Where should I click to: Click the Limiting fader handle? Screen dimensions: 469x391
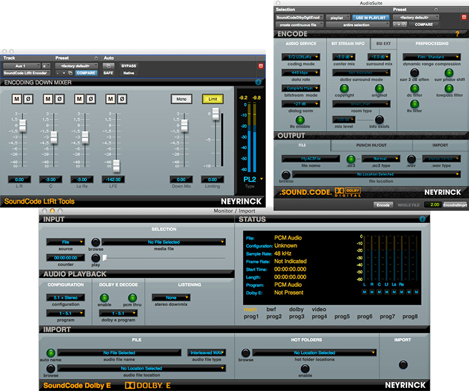point(216,114)
